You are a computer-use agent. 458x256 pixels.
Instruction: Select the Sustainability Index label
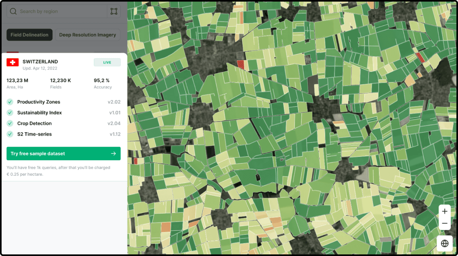coord(39,112)
